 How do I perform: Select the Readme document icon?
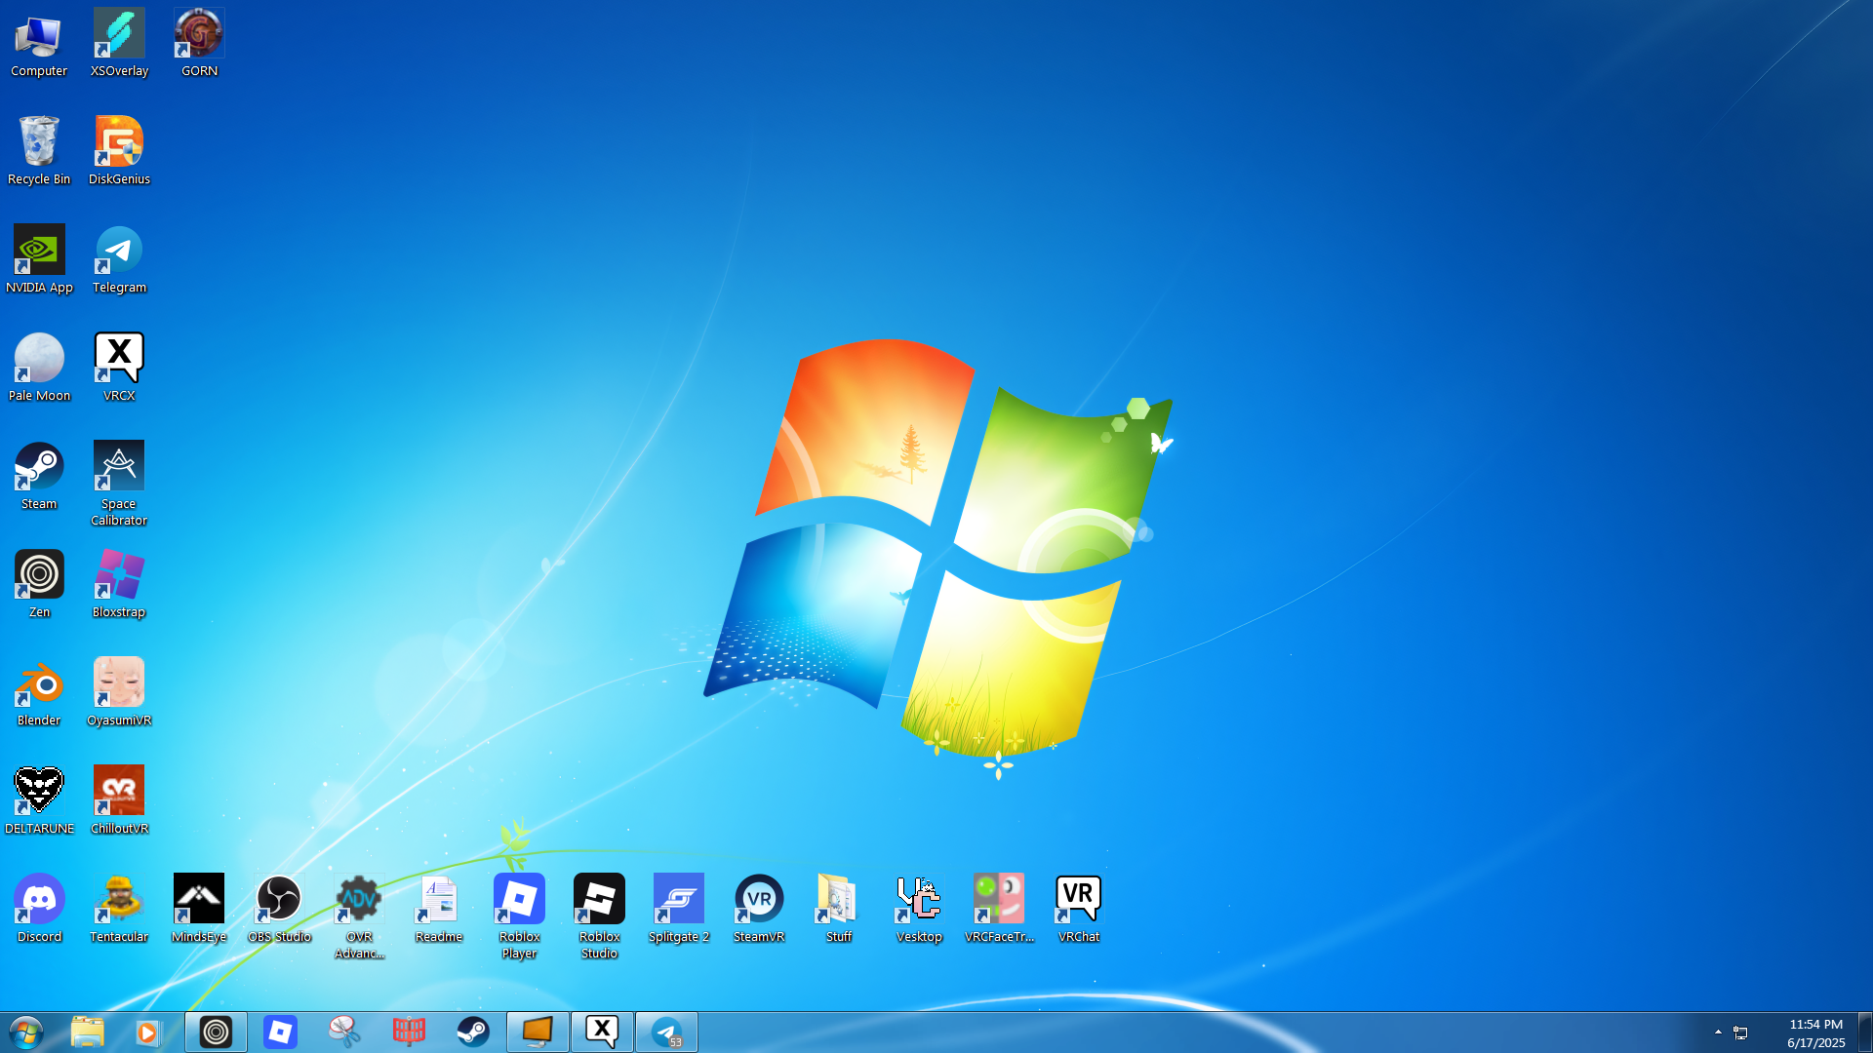tap(439, 910)
